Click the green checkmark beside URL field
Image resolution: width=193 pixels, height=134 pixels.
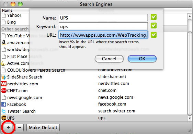[x=154, y=35]
